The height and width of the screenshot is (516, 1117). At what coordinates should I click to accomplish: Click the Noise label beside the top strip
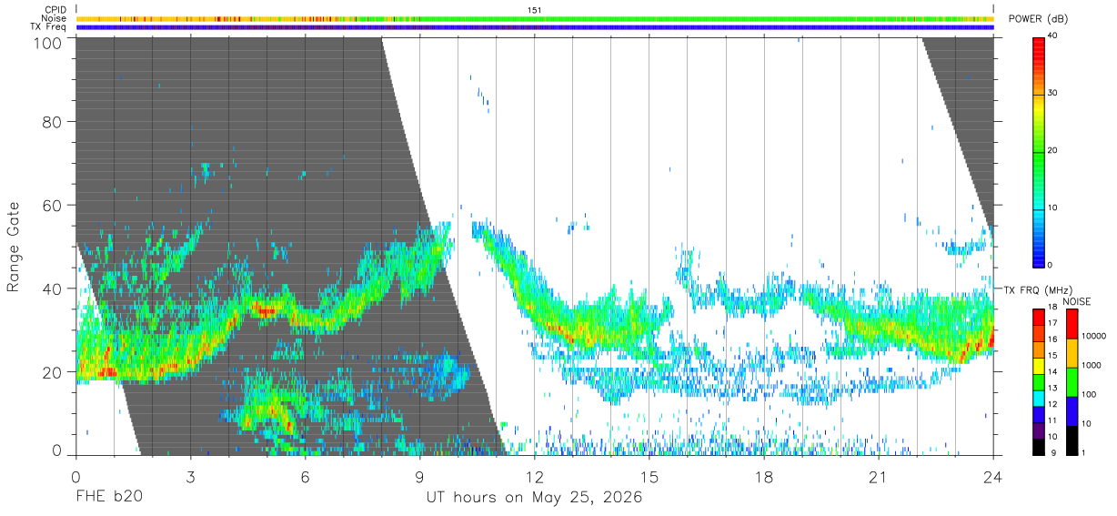pyautogui.click(x=54, y=18)
